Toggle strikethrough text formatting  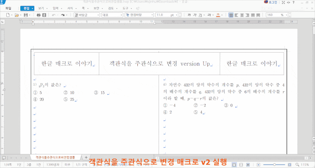[x=209, y=15]
